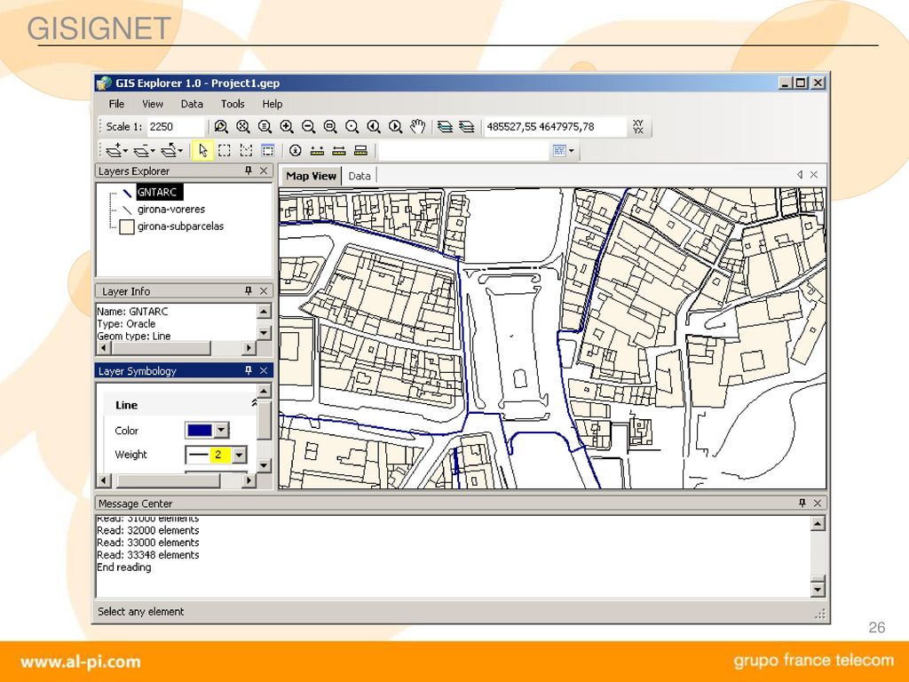Open the Add Layer dropdown button

116,151
